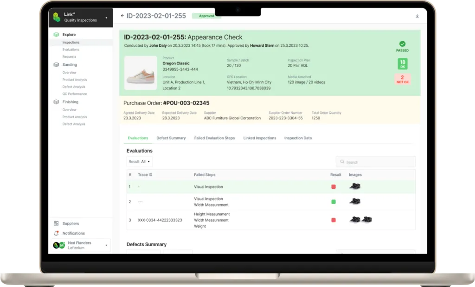475x287 pixels.
Task: Open Inspections in the sidebar
Action: pos(71,42)
